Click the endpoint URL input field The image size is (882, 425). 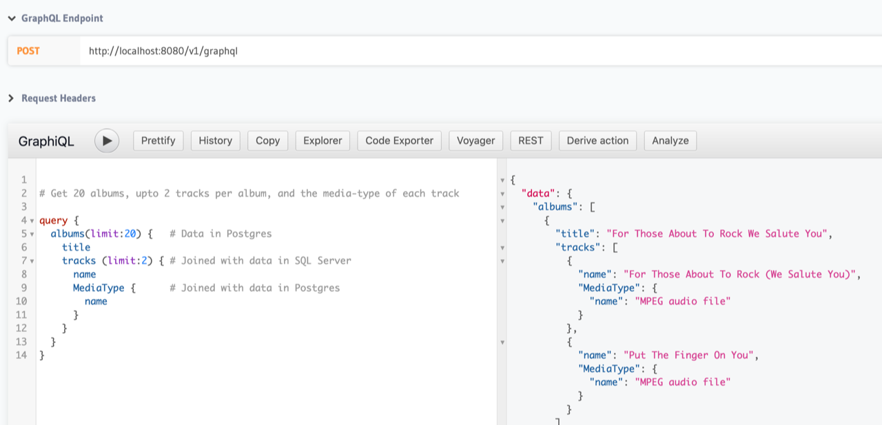(481, 51)
